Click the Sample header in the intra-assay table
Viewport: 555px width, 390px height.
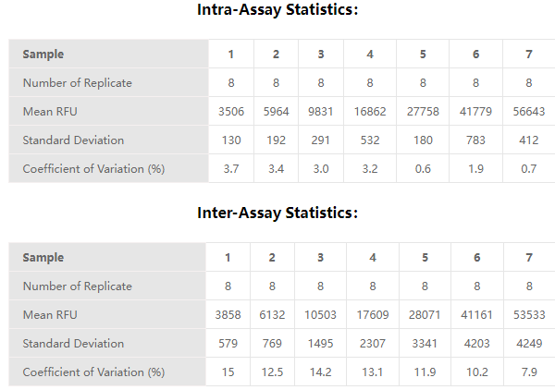click(43, 55)
